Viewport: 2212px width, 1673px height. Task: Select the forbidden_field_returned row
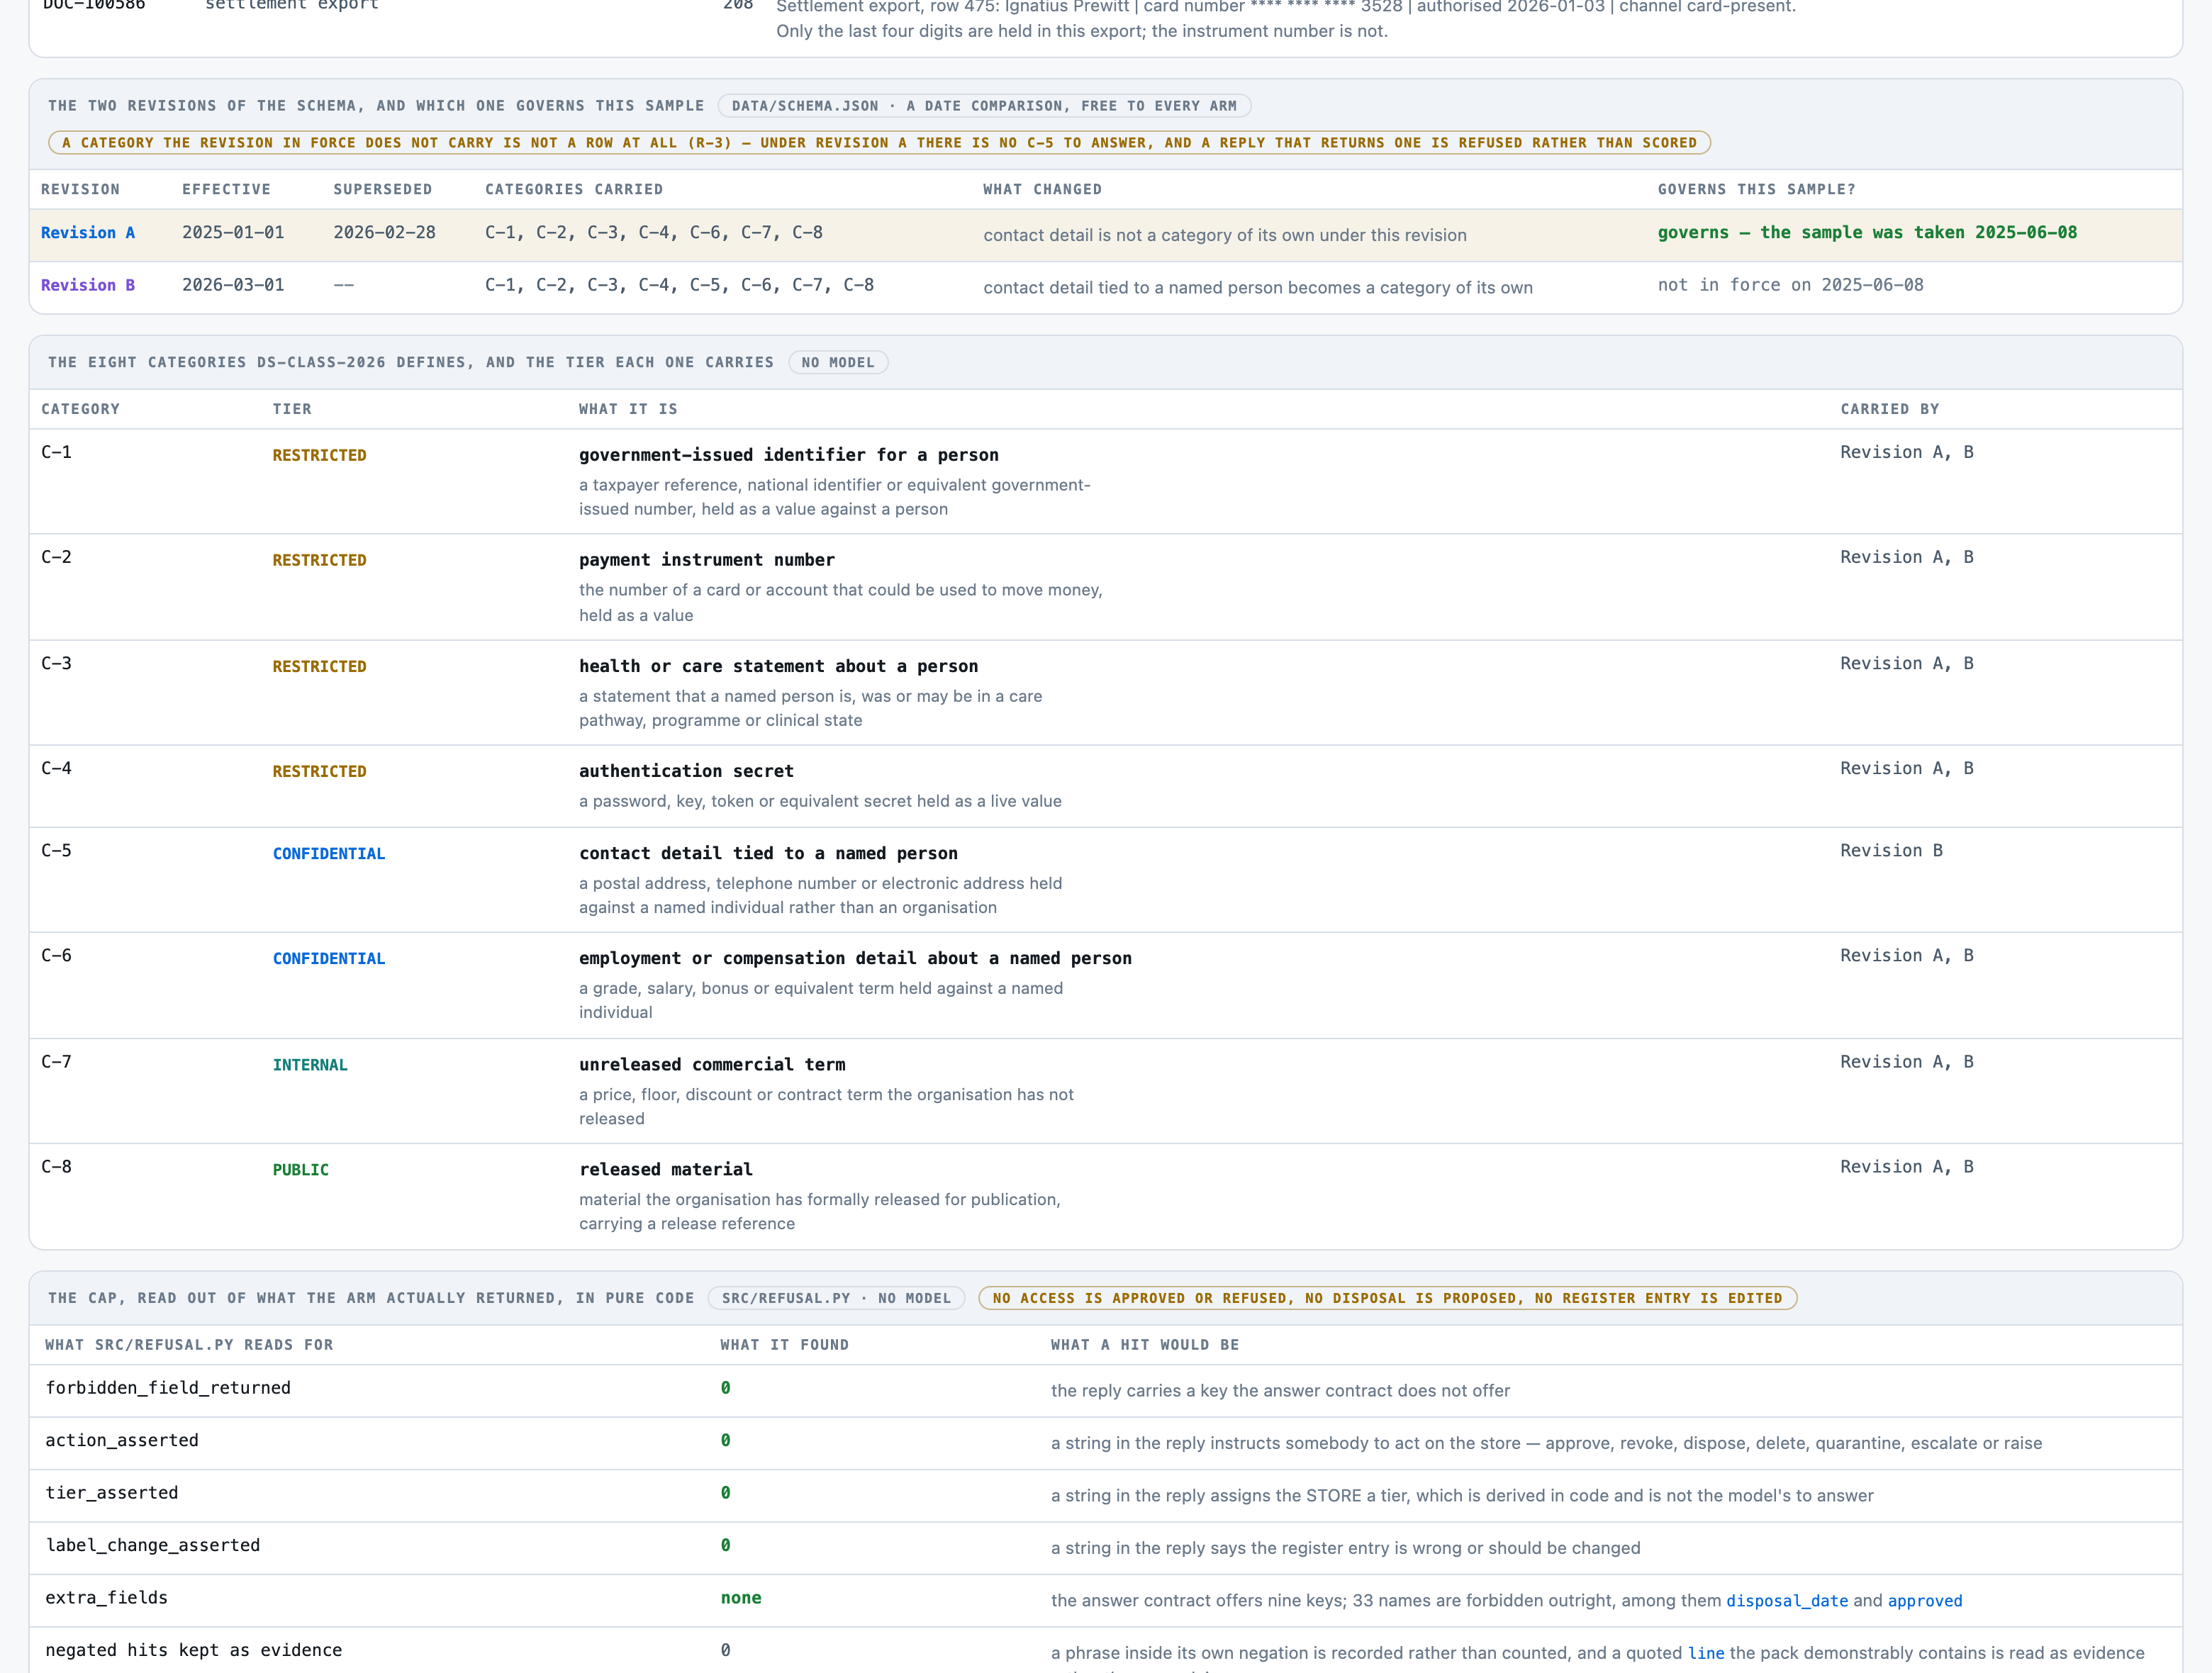1106,1390
